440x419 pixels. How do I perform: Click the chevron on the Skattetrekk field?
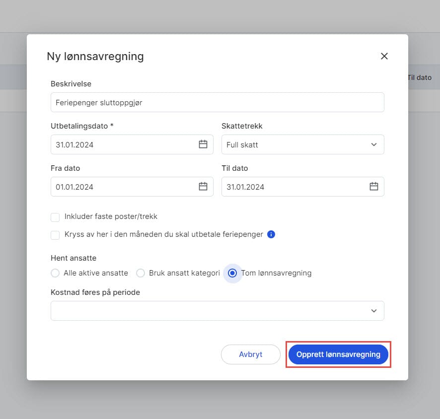coord(374,144)
